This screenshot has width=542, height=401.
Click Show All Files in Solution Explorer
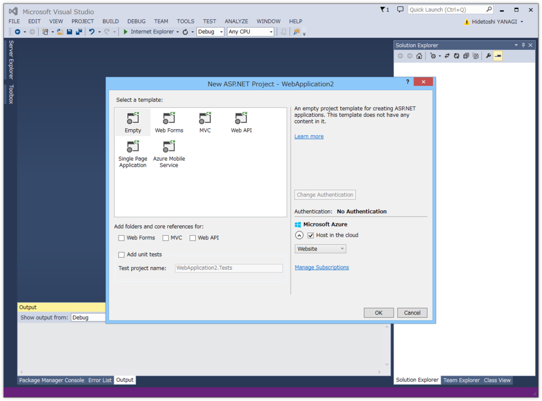[x=476, y=56]
